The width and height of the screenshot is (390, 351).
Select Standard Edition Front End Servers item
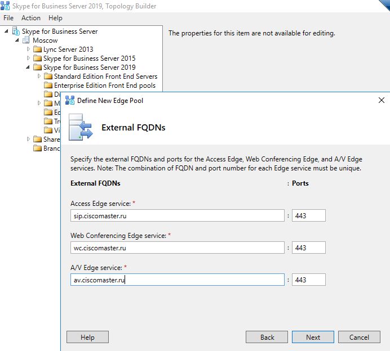click(106, 76)
